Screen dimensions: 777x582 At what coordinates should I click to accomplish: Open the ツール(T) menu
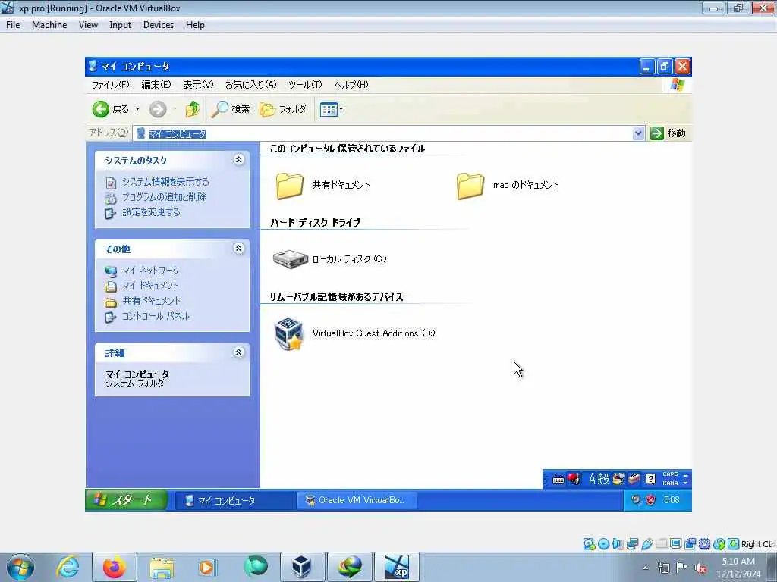pyautogui.click(x=305, y=85)
